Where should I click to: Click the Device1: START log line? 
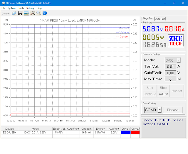tap(155, 124)
